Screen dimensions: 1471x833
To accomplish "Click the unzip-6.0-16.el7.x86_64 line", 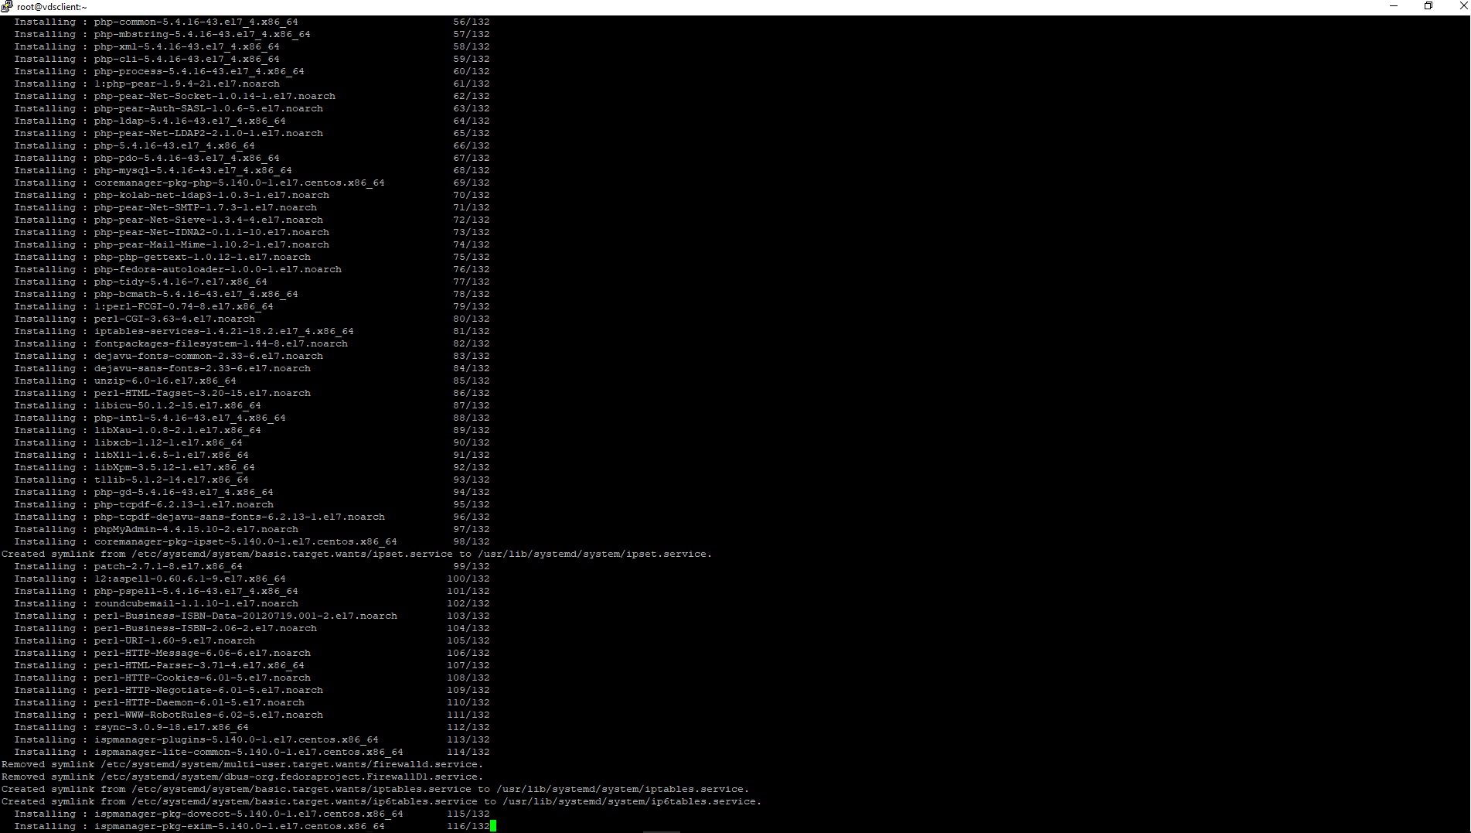I will click(252, 381).
